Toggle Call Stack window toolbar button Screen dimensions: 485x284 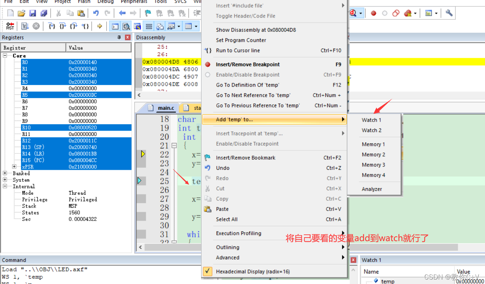(160, 26)
